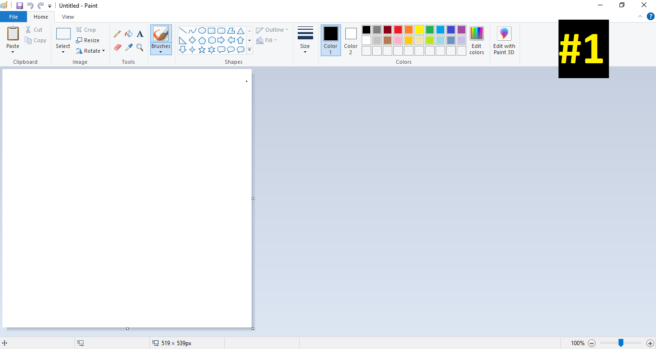Open the Paint help icon
The height and width of the screenshot is (349, 656).
click(x=651, y=16)
